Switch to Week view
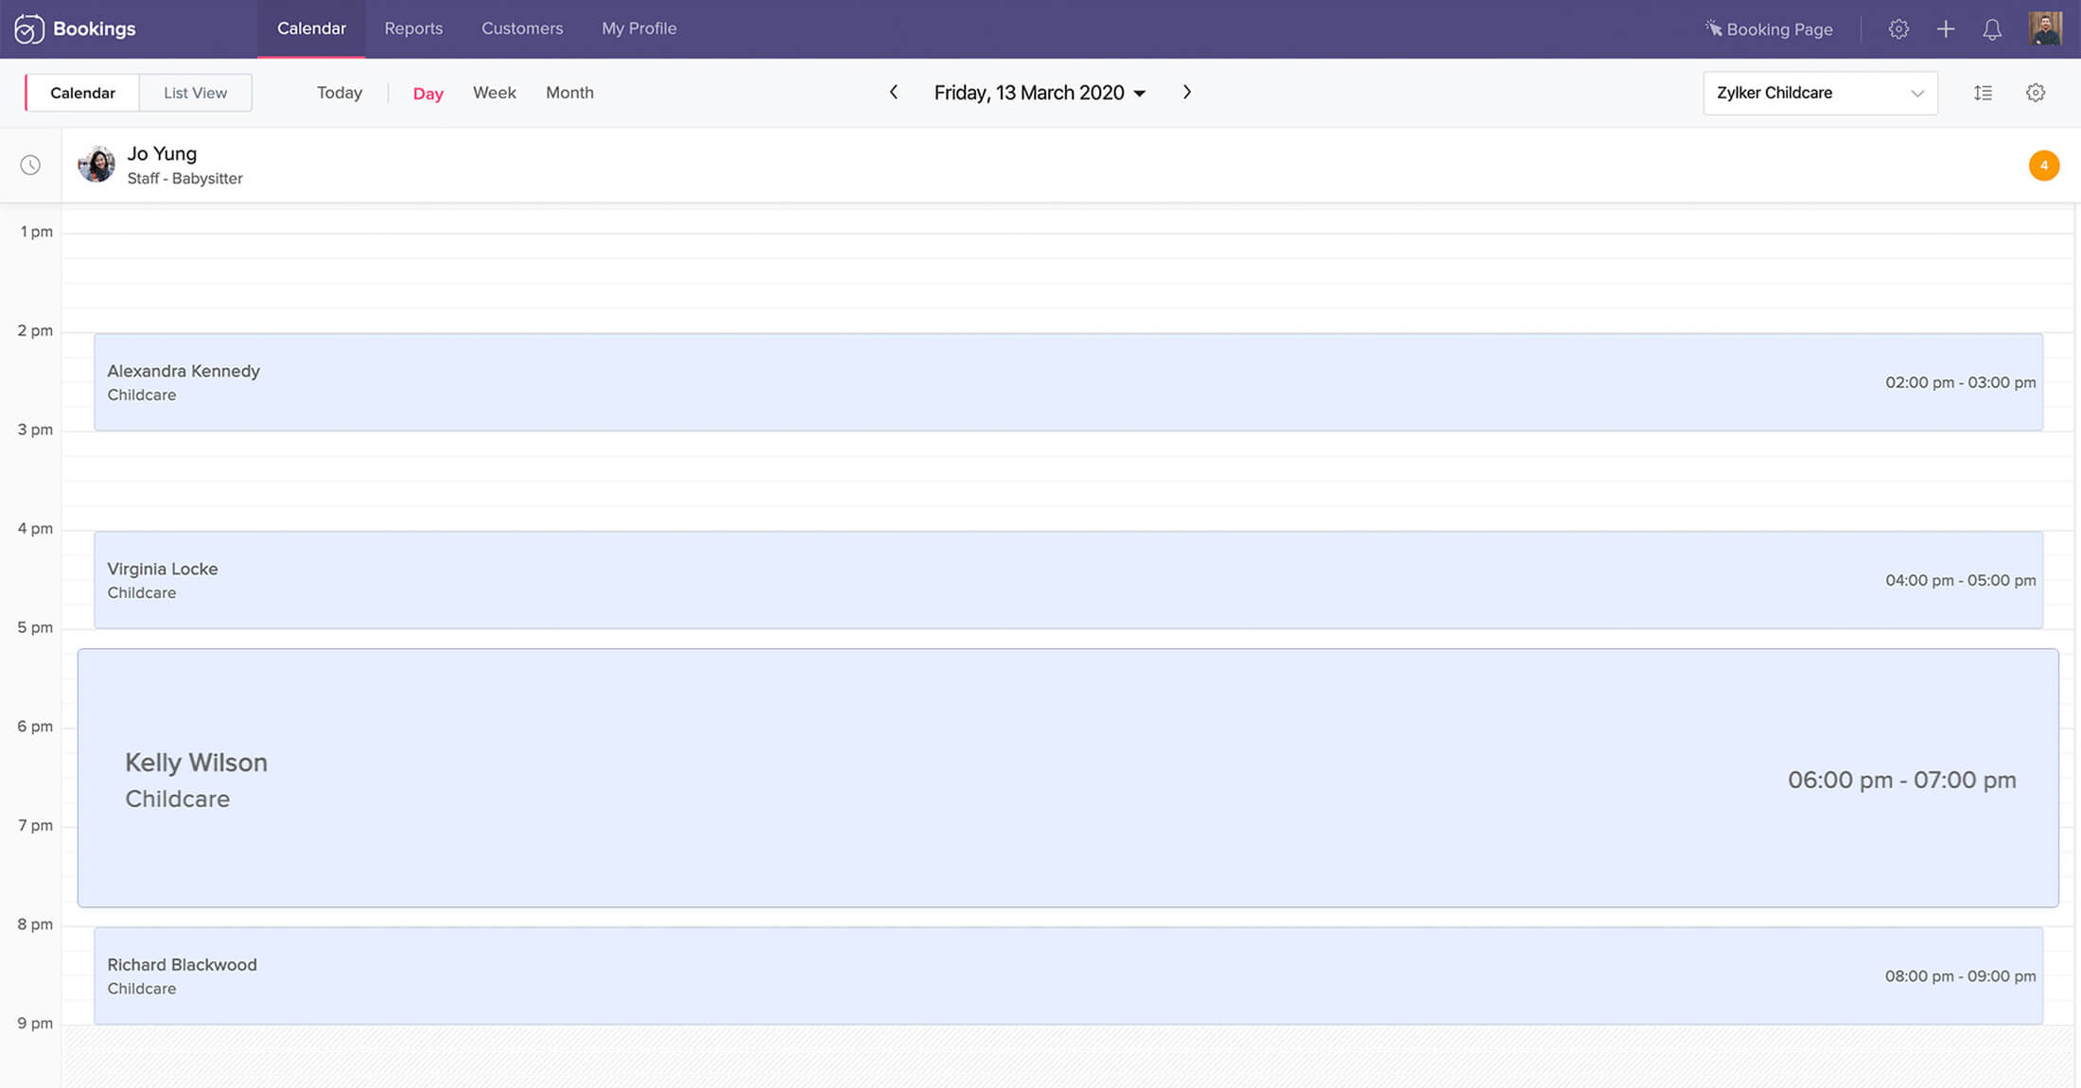This screenshot has height=1088, width=2081. (x=494, y=93)
